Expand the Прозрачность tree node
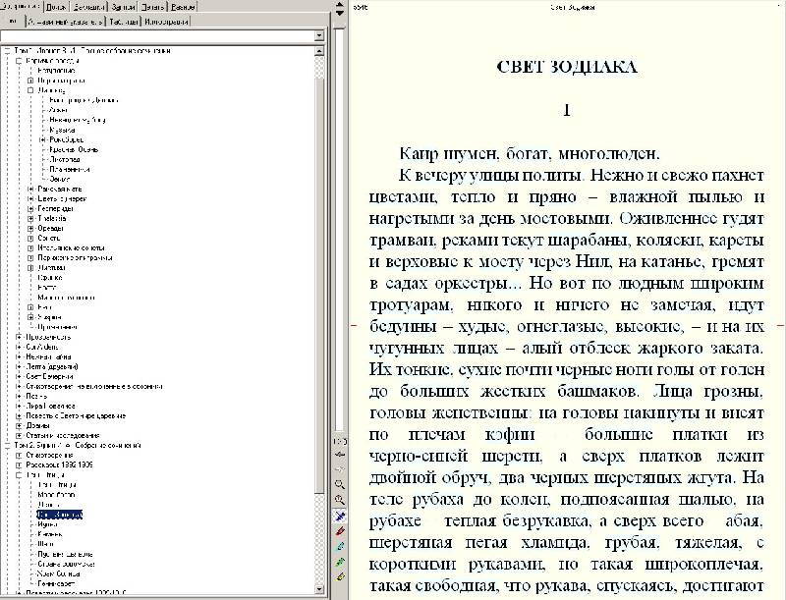This screenshot has width=786, height=600. coord(19,337)
